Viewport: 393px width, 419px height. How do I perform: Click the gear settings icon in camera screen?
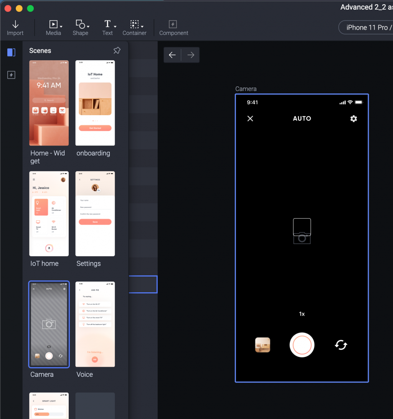pos(353,119)
